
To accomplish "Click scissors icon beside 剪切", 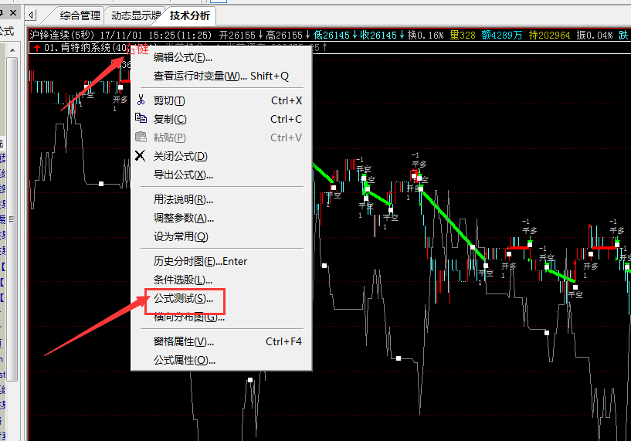I will 141,100.
